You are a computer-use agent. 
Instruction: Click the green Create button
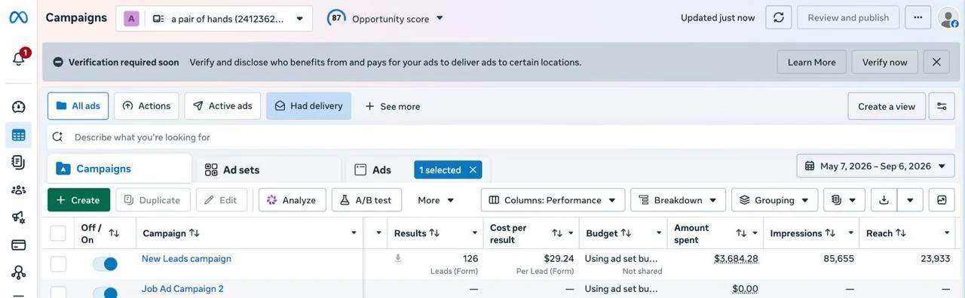coord(78,200)
